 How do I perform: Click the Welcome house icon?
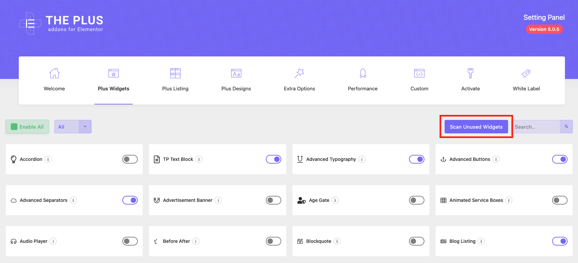click(54, 73)
